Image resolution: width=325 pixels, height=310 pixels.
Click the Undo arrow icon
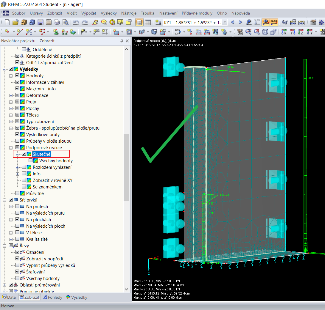pos(76,22)
